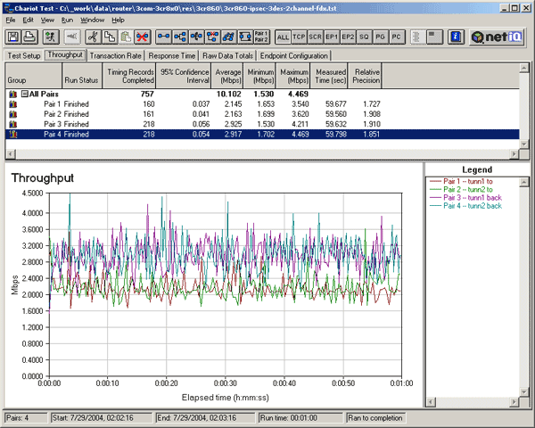Click the red Delete pair icon

[x=141, y=37]
